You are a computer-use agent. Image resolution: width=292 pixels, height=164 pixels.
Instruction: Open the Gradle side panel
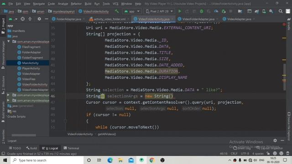(289, 24)
